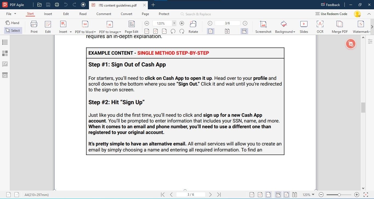
Task: Open page thumbnails panel in left sidebar
Action: (x=5, y=53)
